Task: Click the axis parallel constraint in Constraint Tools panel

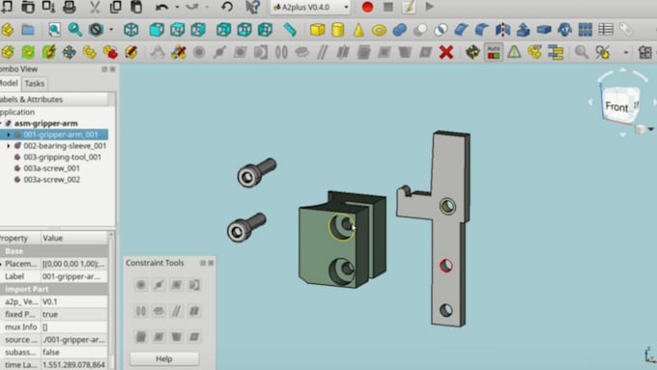Action: coord(177,311)
